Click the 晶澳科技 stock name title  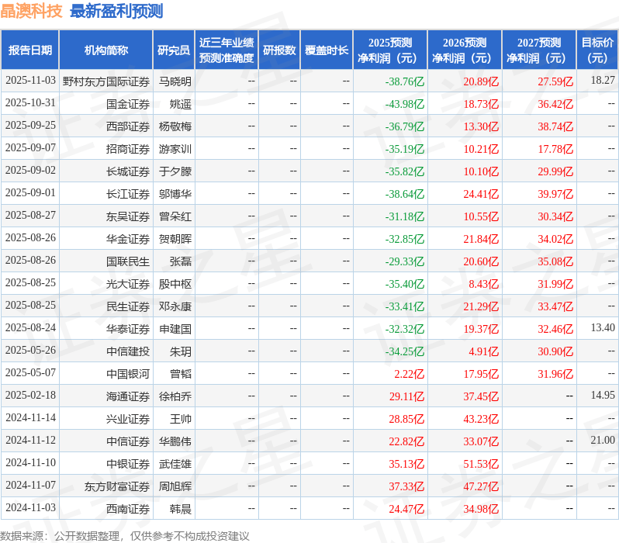click(32, 11)
